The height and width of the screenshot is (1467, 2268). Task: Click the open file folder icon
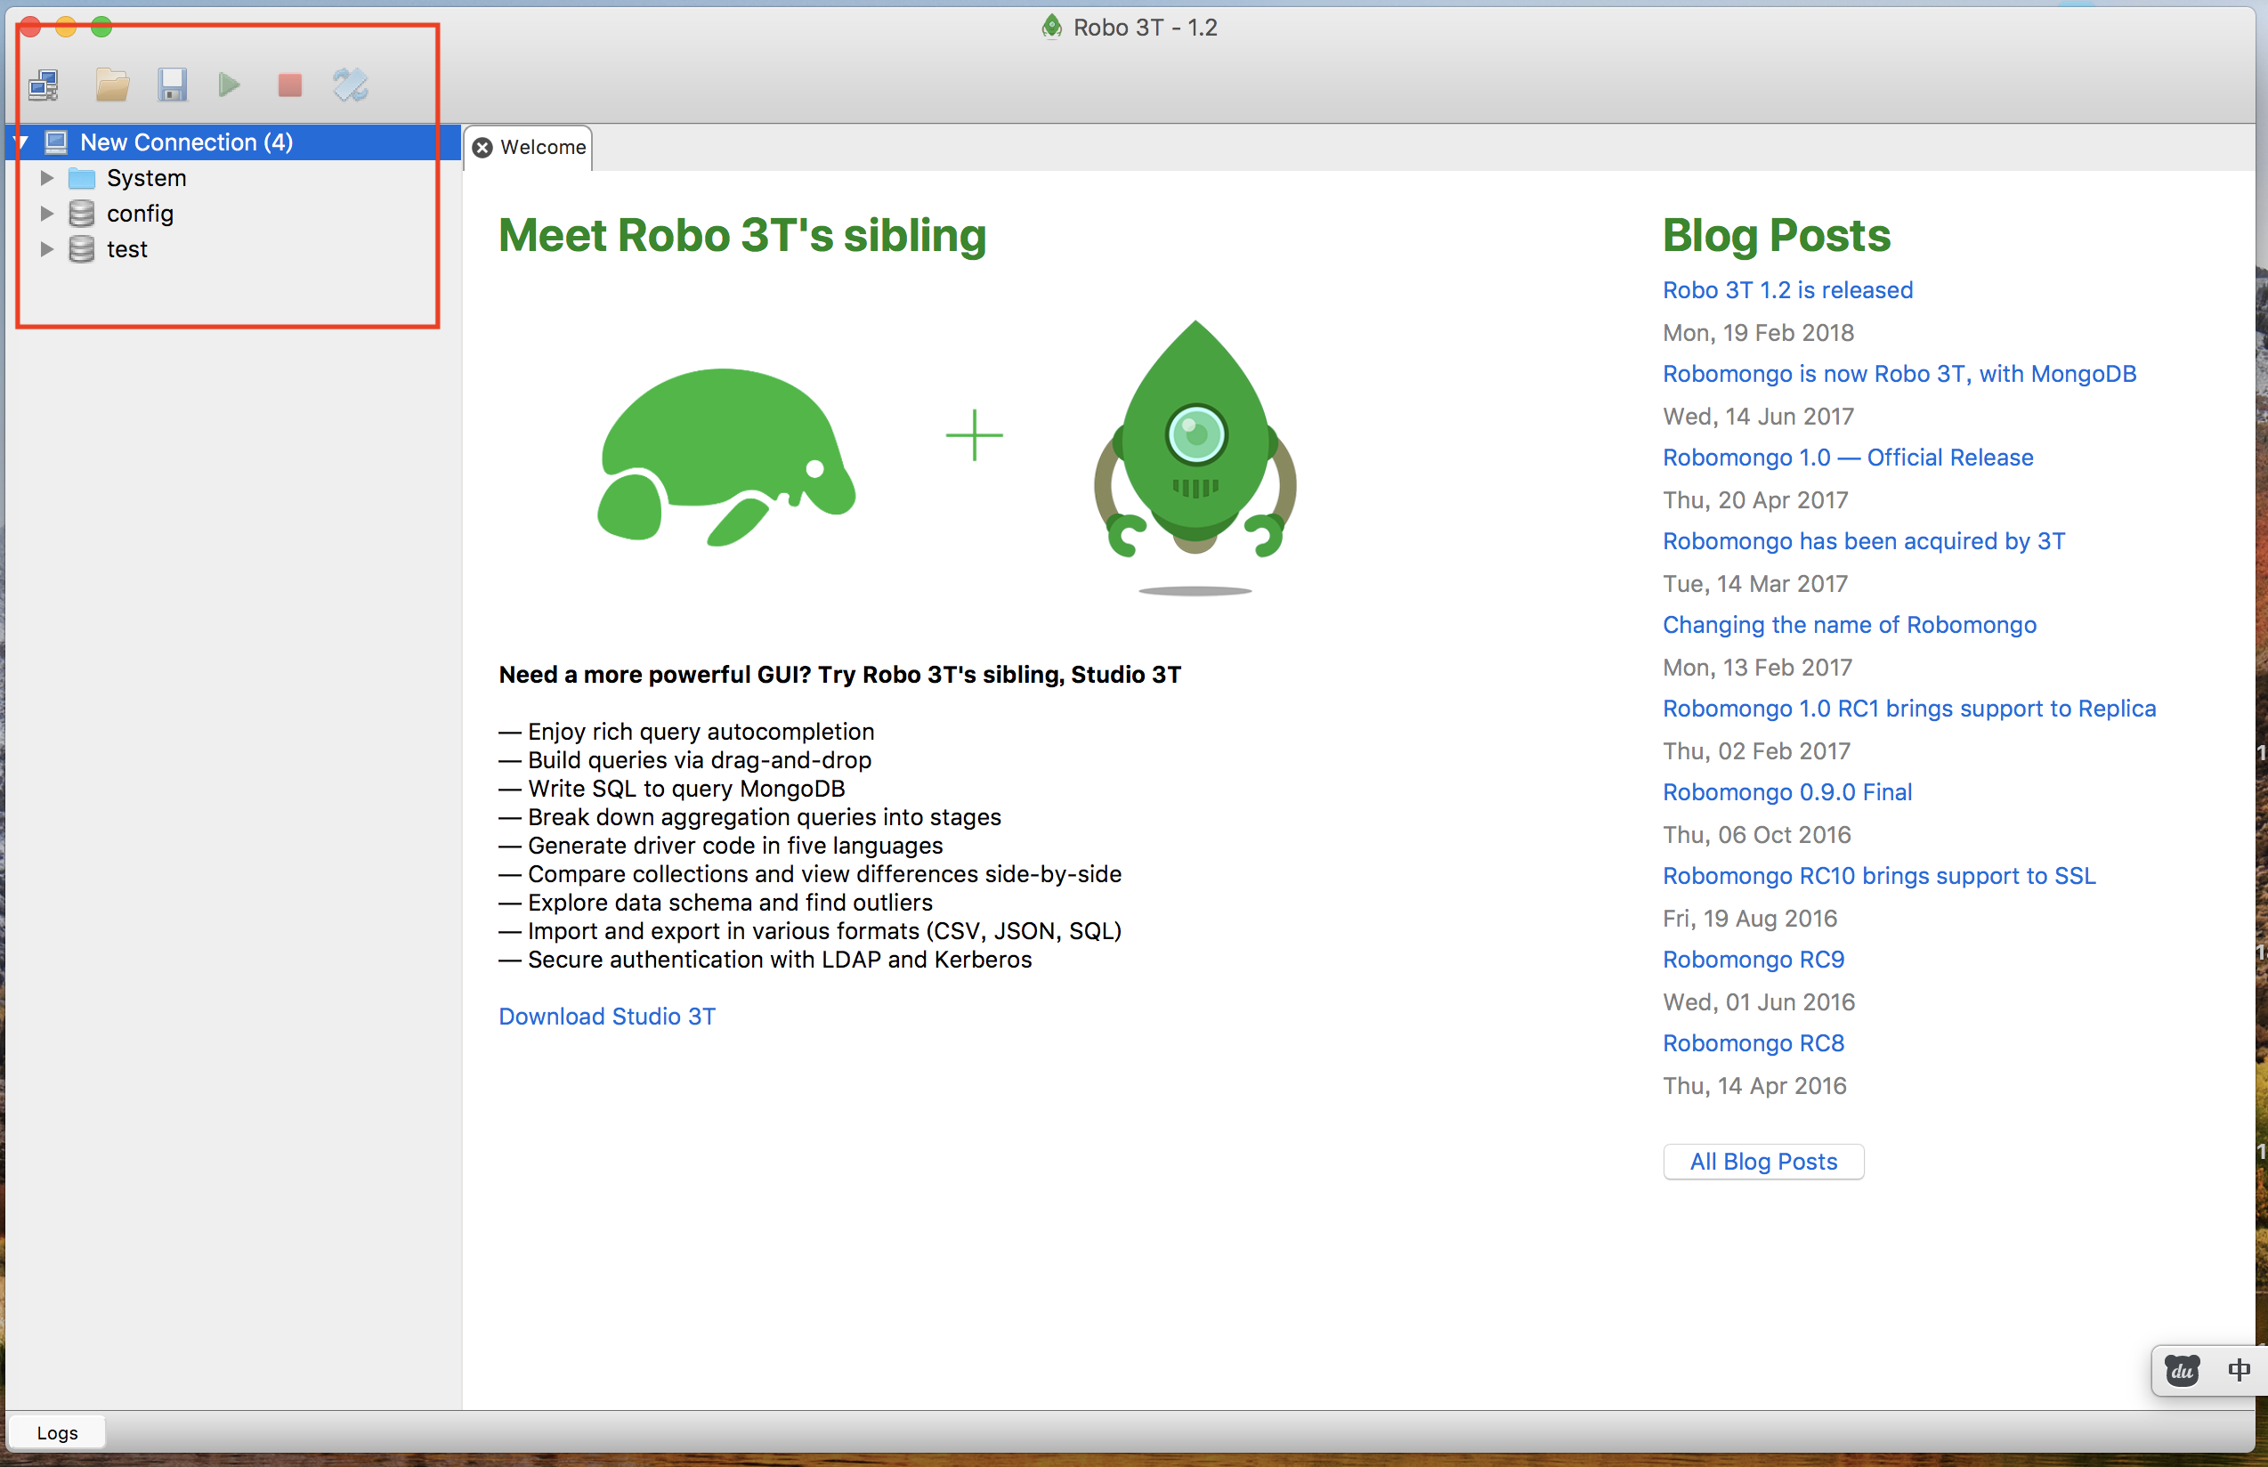[x=112, y=85]
